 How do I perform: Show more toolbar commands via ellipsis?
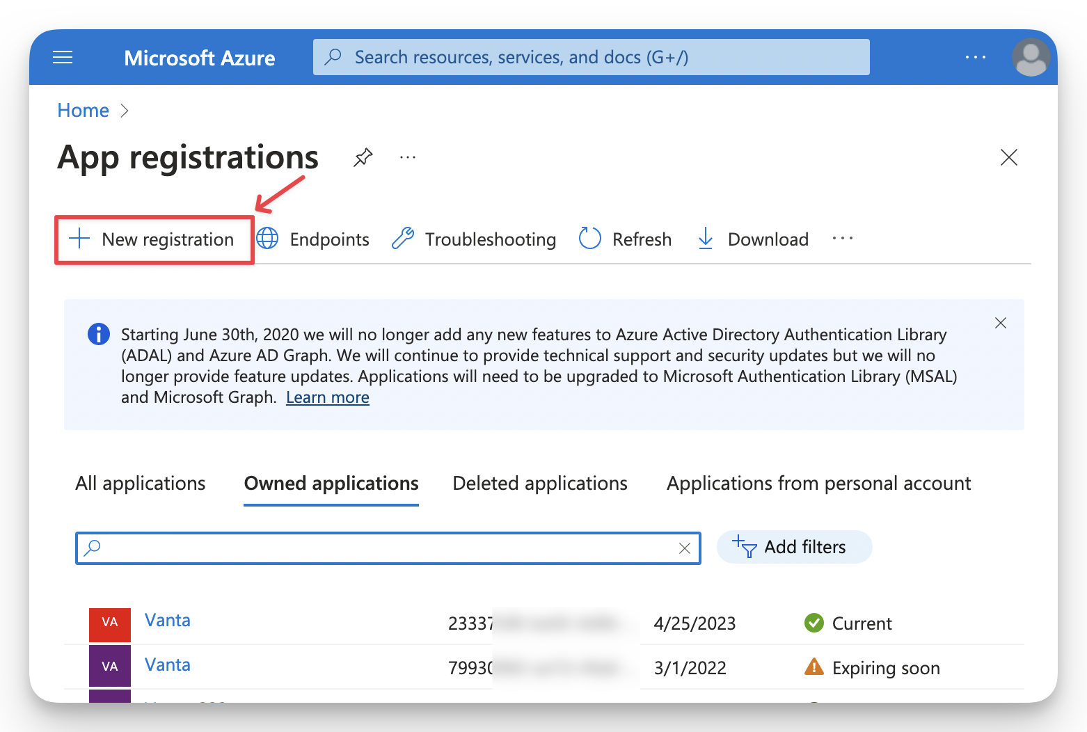coord(843,239)
